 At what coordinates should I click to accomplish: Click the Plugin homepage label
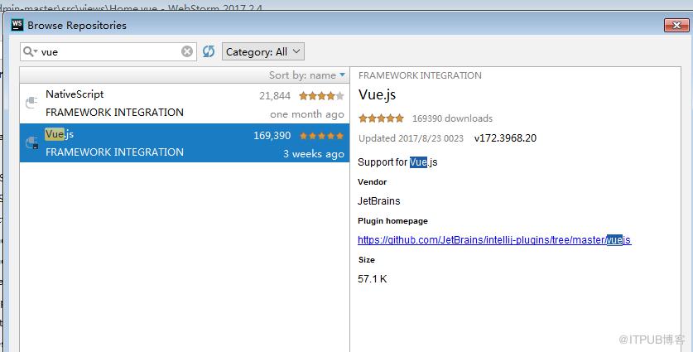click(393, 220)
